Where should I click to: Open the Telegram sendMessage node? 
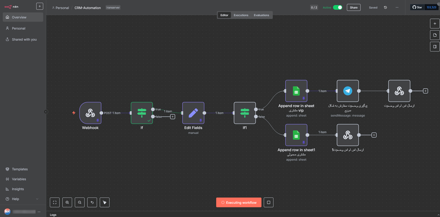point(348,91)
